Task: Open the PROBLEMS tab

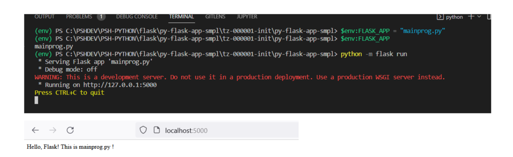Action: 79,17
